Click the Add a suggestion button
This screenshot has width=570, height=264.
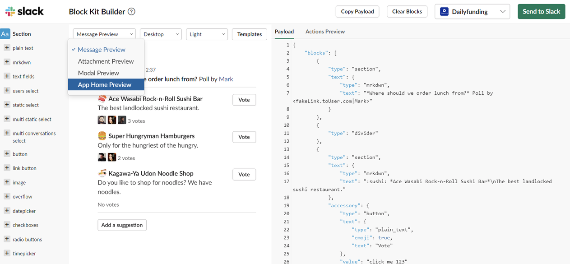pyautogui.click(x=122, y=225)
